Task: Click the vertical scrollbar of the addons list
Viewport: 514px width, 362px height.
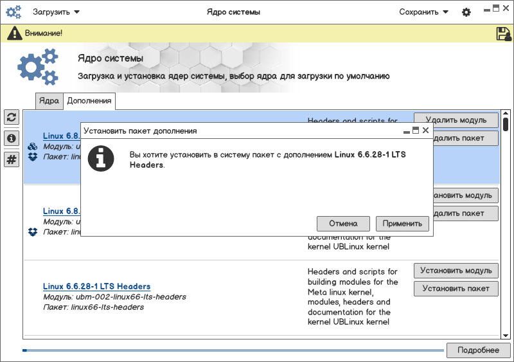Action: click(506, 225)
